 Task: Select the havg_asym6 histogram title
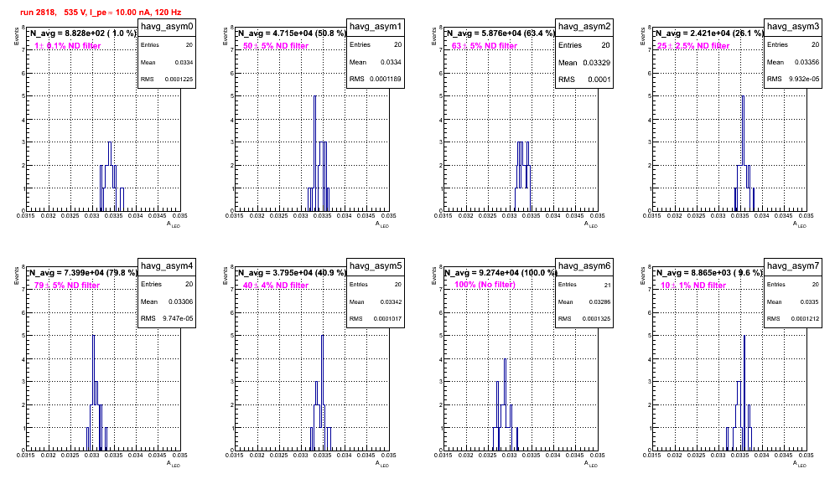(584, 265)
